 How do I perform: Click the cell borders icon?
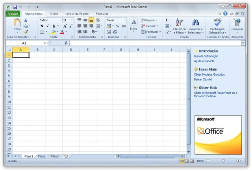tap(42, 32)
